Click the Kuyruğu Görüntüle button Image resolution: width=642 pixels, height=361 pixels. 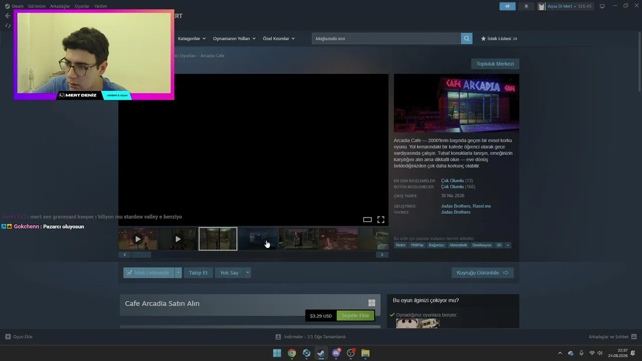[x=483, y=273]
